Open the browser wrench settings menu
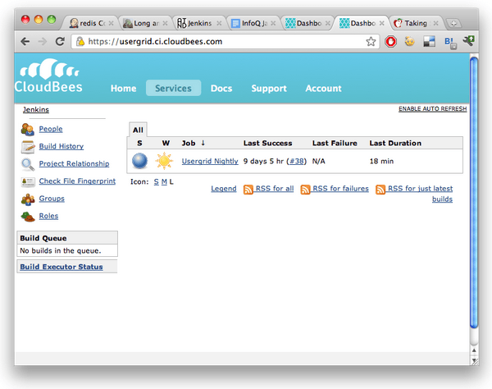Screen dimensions: 492x389 point(468,41)
